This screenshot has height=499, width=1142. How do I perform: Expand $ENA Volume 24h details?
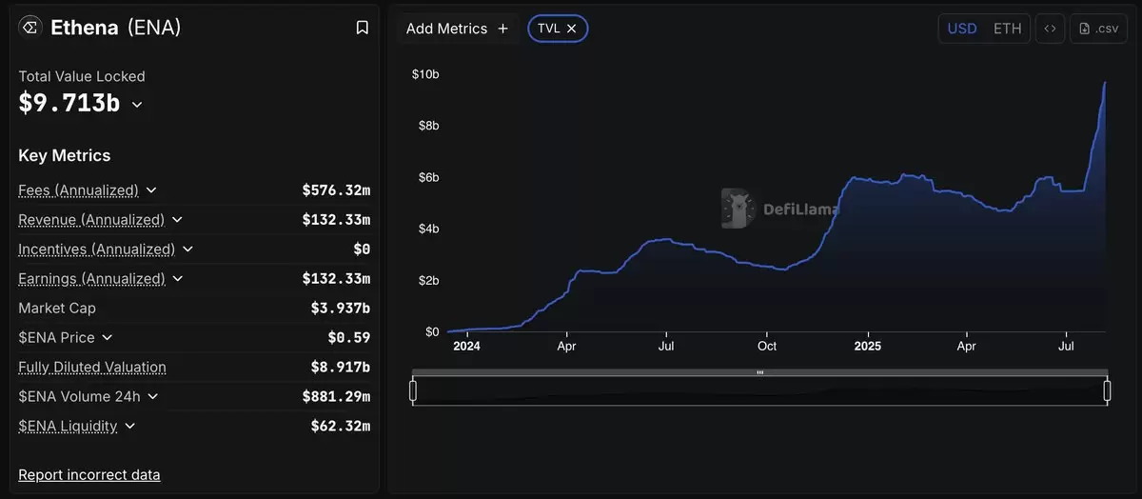point(152,397)
